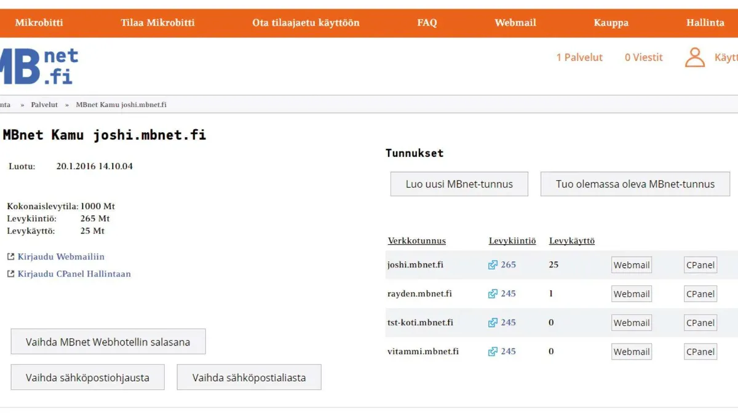Click the edit quota icon for vitammi.mbnet.fi
The image size is (738, 415).
point(493,352)
